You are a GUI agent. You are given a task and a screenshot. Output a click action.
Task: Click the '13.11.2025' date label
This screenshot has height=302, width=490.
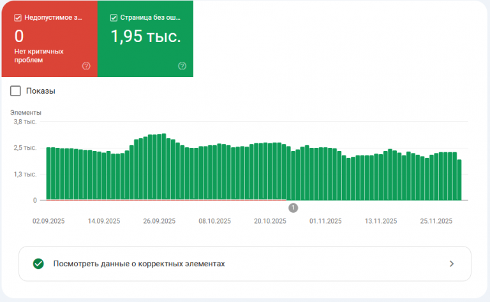(381, 221)
